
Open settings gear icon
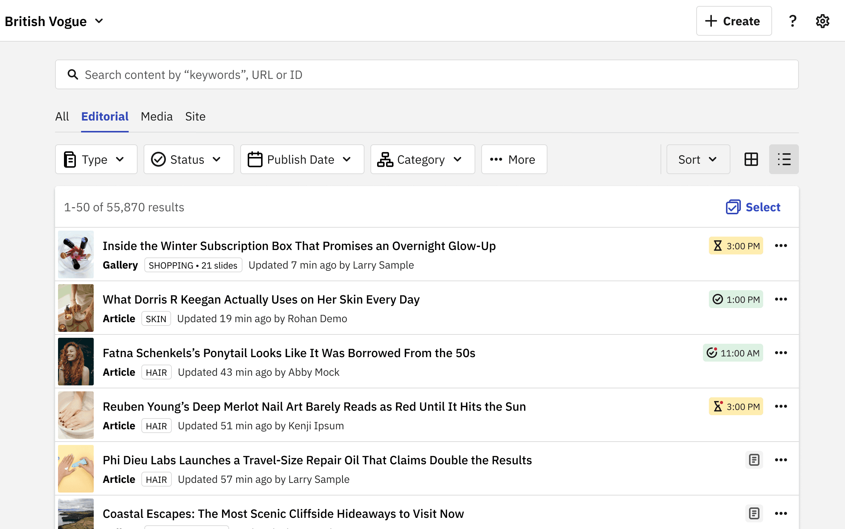tap(822, 21)
